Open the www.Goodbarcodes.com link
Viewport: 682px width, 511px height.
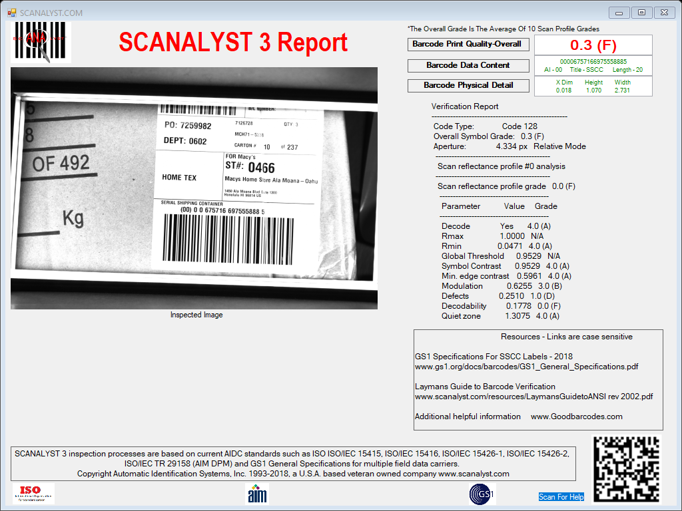[576, 417]
